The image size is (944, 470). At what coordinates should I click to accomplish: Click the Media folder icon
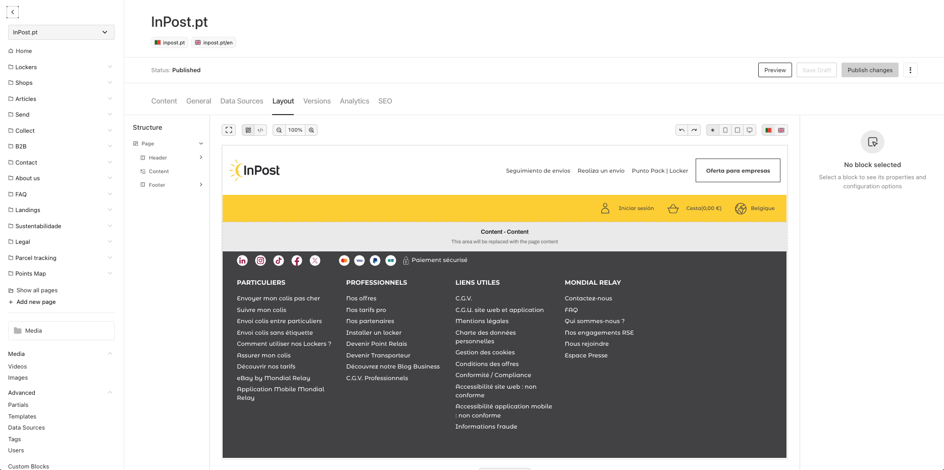18,331
